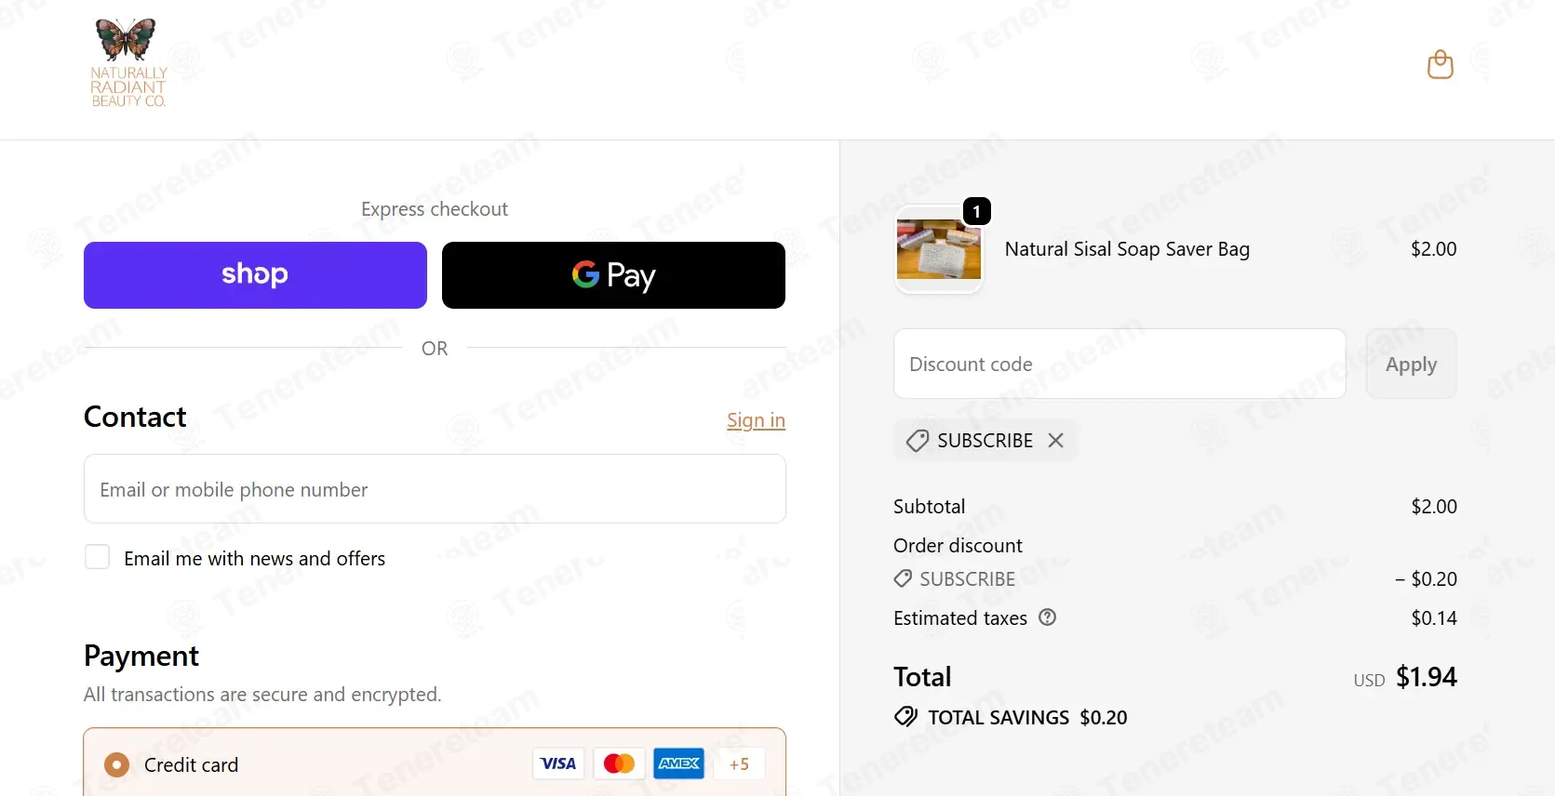This screenshot has width=1555, height=796.
Task: Click the SUBSCRIBE discount chip label
Action: point(985,440)
